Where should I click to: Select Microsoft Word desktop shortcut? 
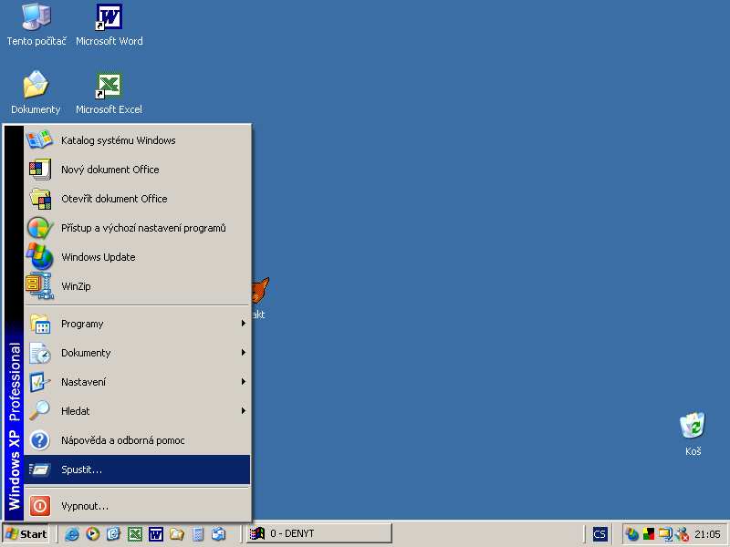tap(109, 25)
